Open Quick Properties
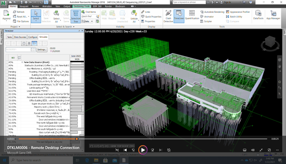The image size is (286, 164). tap(151, 16)
